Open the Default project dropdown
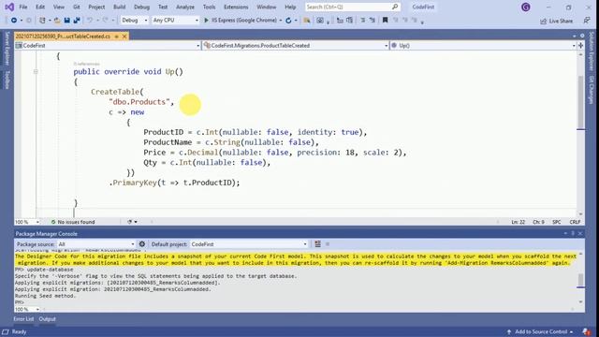The width and height of the screenshot is (599, 337). 249,243
